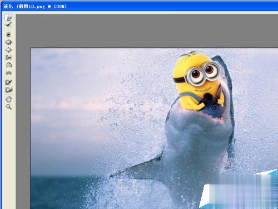The height and width of the screenshot is (209, 278).
Task: Select the Bloat tool
Action: click(x=8, y=50)
